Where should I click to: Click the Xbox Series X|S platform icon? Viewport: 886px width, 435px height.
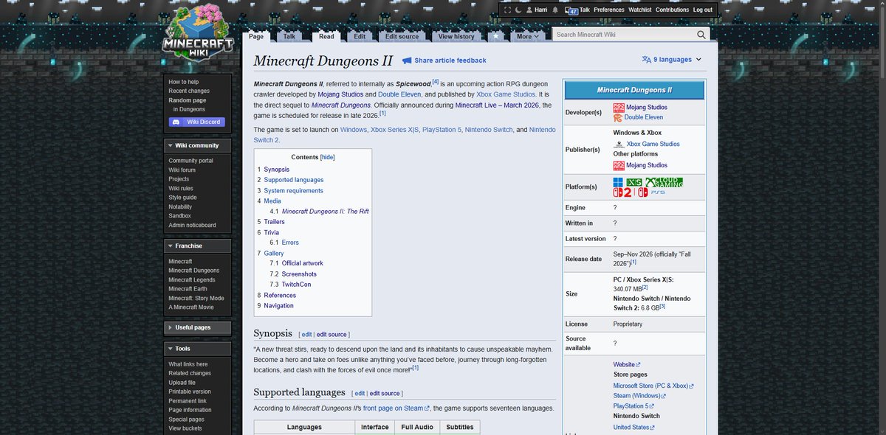point(634,182)
